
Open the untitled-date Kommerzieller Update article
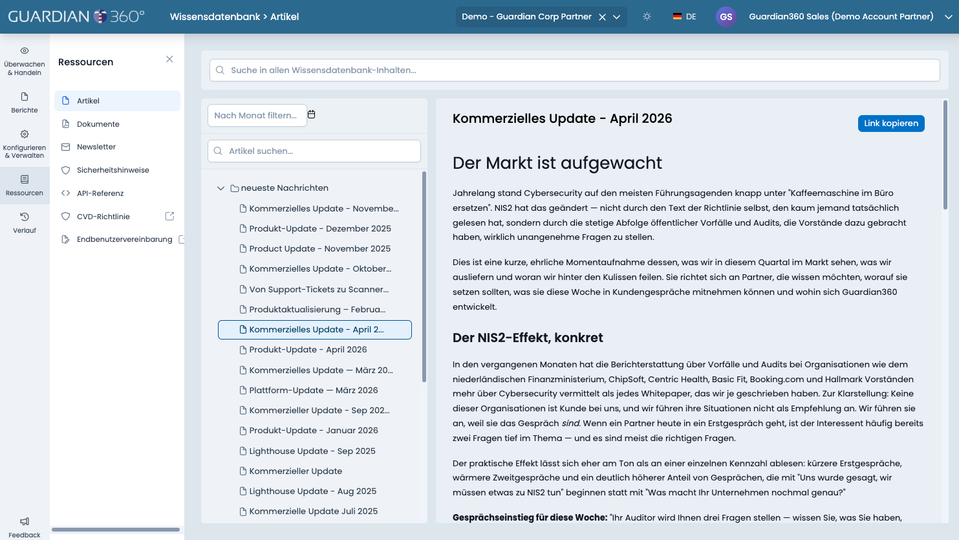(x=315, y=471)
